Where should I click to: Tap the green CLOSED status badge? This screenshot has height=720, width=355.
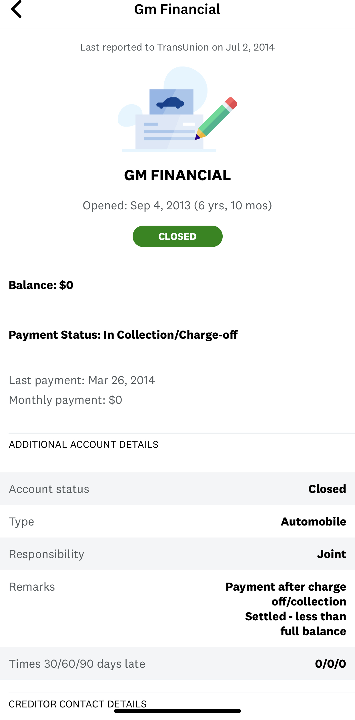[x=177, y=236]
